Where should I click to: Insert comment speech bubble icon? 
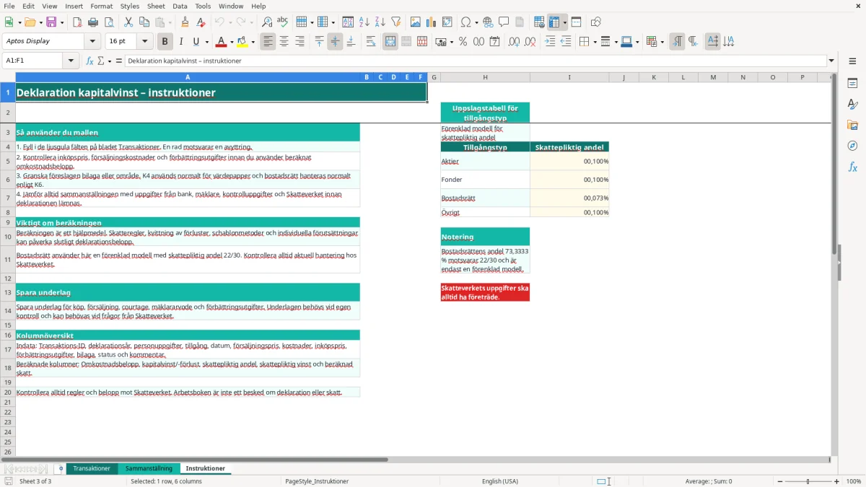(x=504, y=22)
